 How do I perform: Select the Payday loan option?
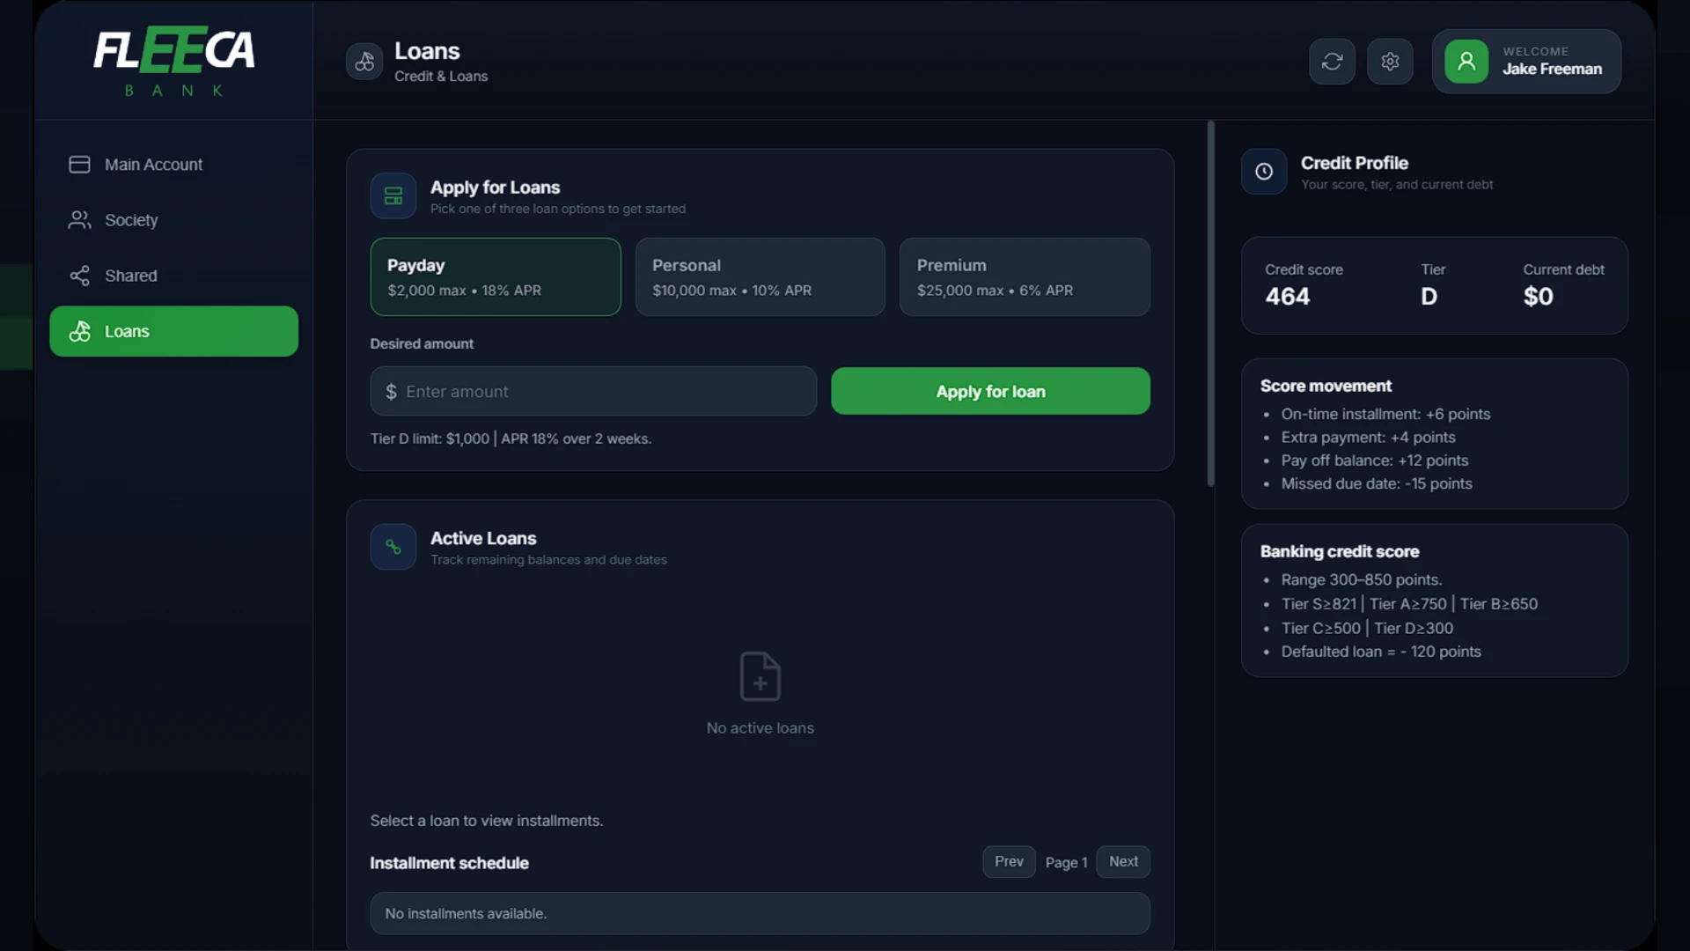coord(496,276)
